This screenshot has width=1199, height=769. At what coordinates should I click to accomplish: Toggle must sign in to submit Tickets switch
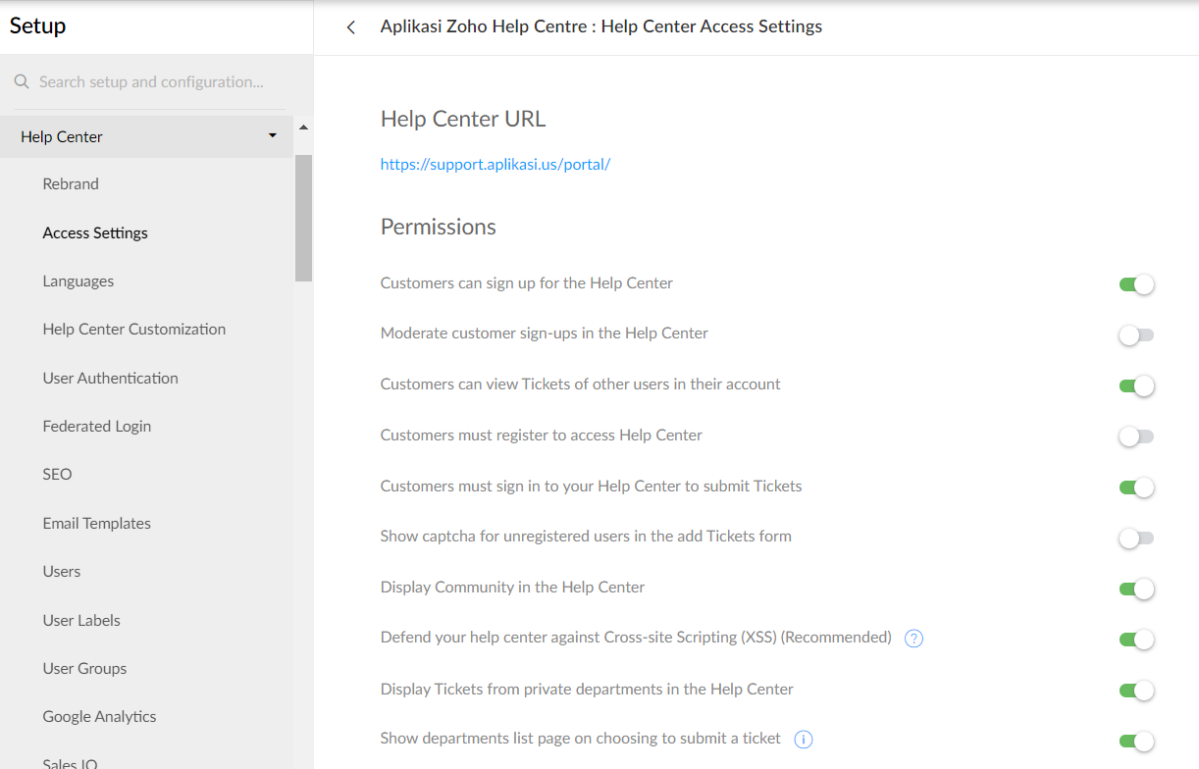coord(1136,487)
